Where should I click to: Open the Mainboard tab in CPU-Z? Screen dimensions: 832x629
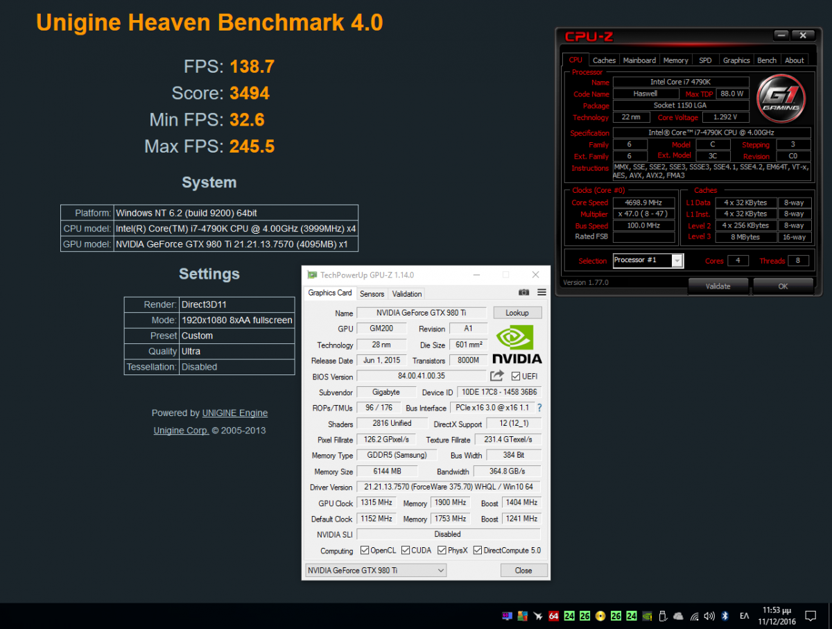click(x=639, y=60)
